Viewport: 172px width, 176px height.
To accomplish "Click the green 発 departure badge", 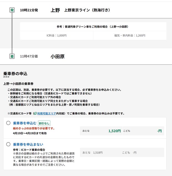I will [12, 10].
